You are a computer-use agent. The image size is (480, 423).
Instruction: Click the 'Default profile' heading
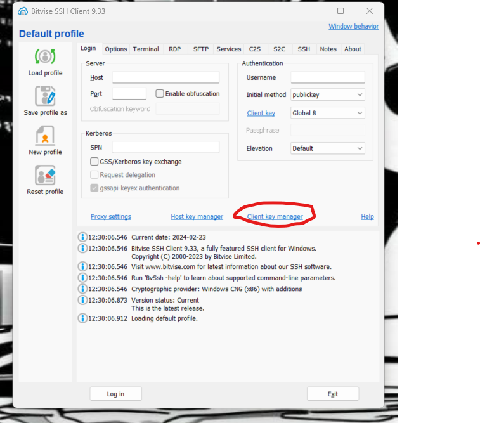click(51, 34)
